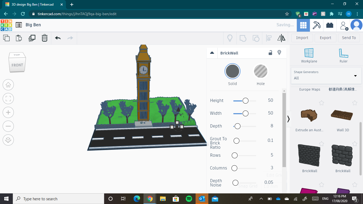Click the Export button

point(326,38)
